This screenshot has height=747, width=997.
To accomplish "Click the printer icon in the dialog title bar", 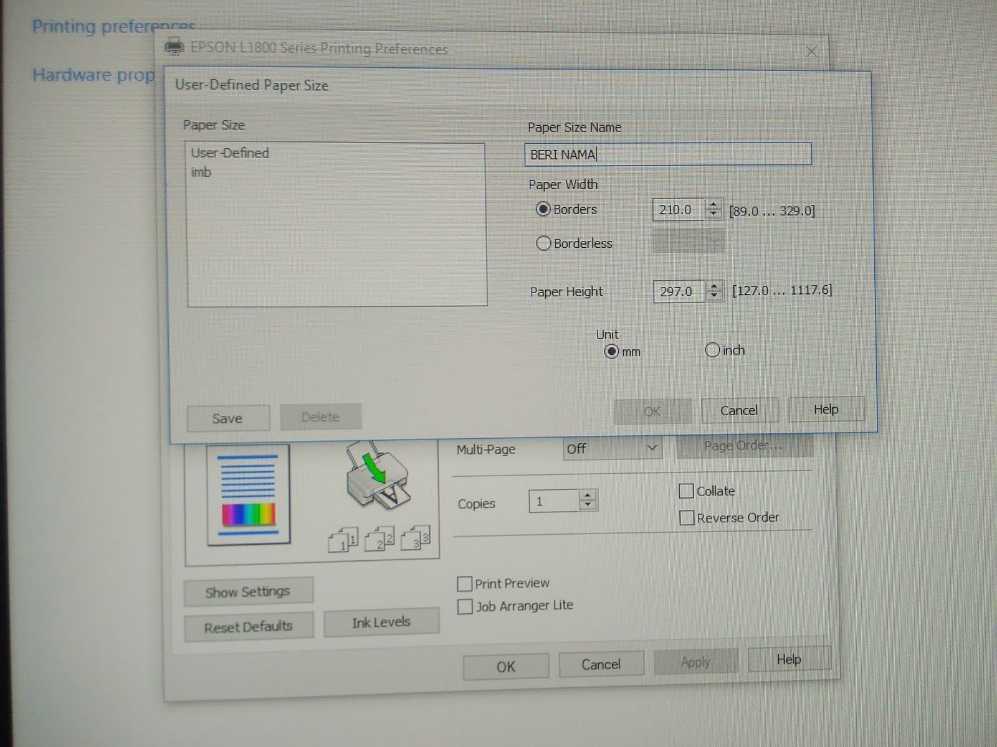I will [x=174, y=45].
